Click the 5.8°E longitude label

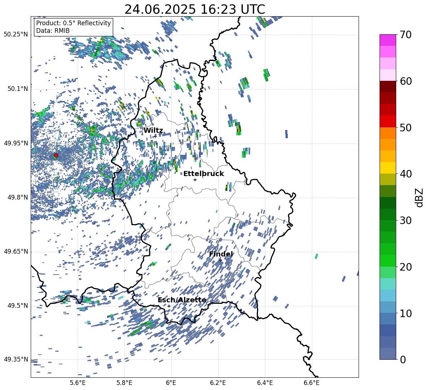[x=124, y=383]
